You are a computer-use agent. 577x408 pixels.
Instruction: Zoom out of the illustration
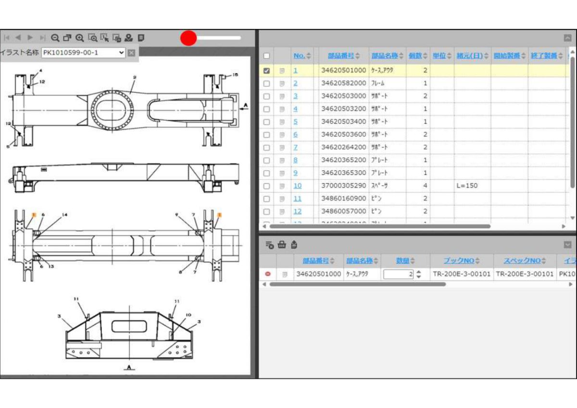pos(55,38)
